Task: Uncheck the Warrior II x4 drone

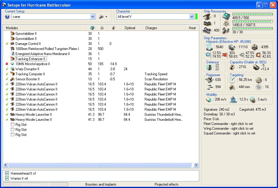Action: [7, 178]
